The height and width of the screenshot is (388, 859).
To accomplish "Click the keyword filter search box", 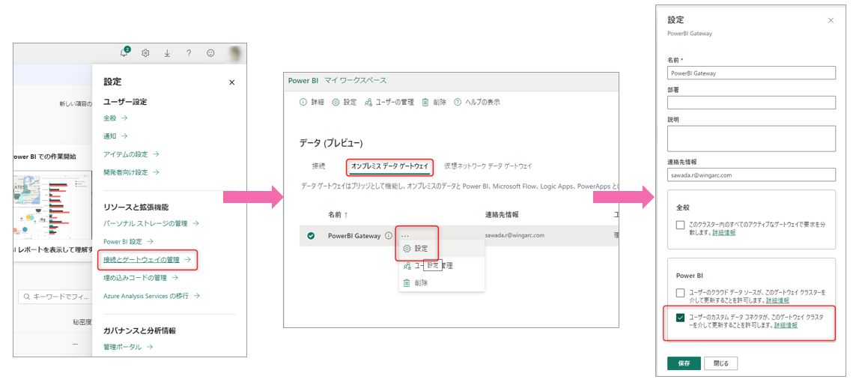I will pyautogui.click(x=55, y=297).
